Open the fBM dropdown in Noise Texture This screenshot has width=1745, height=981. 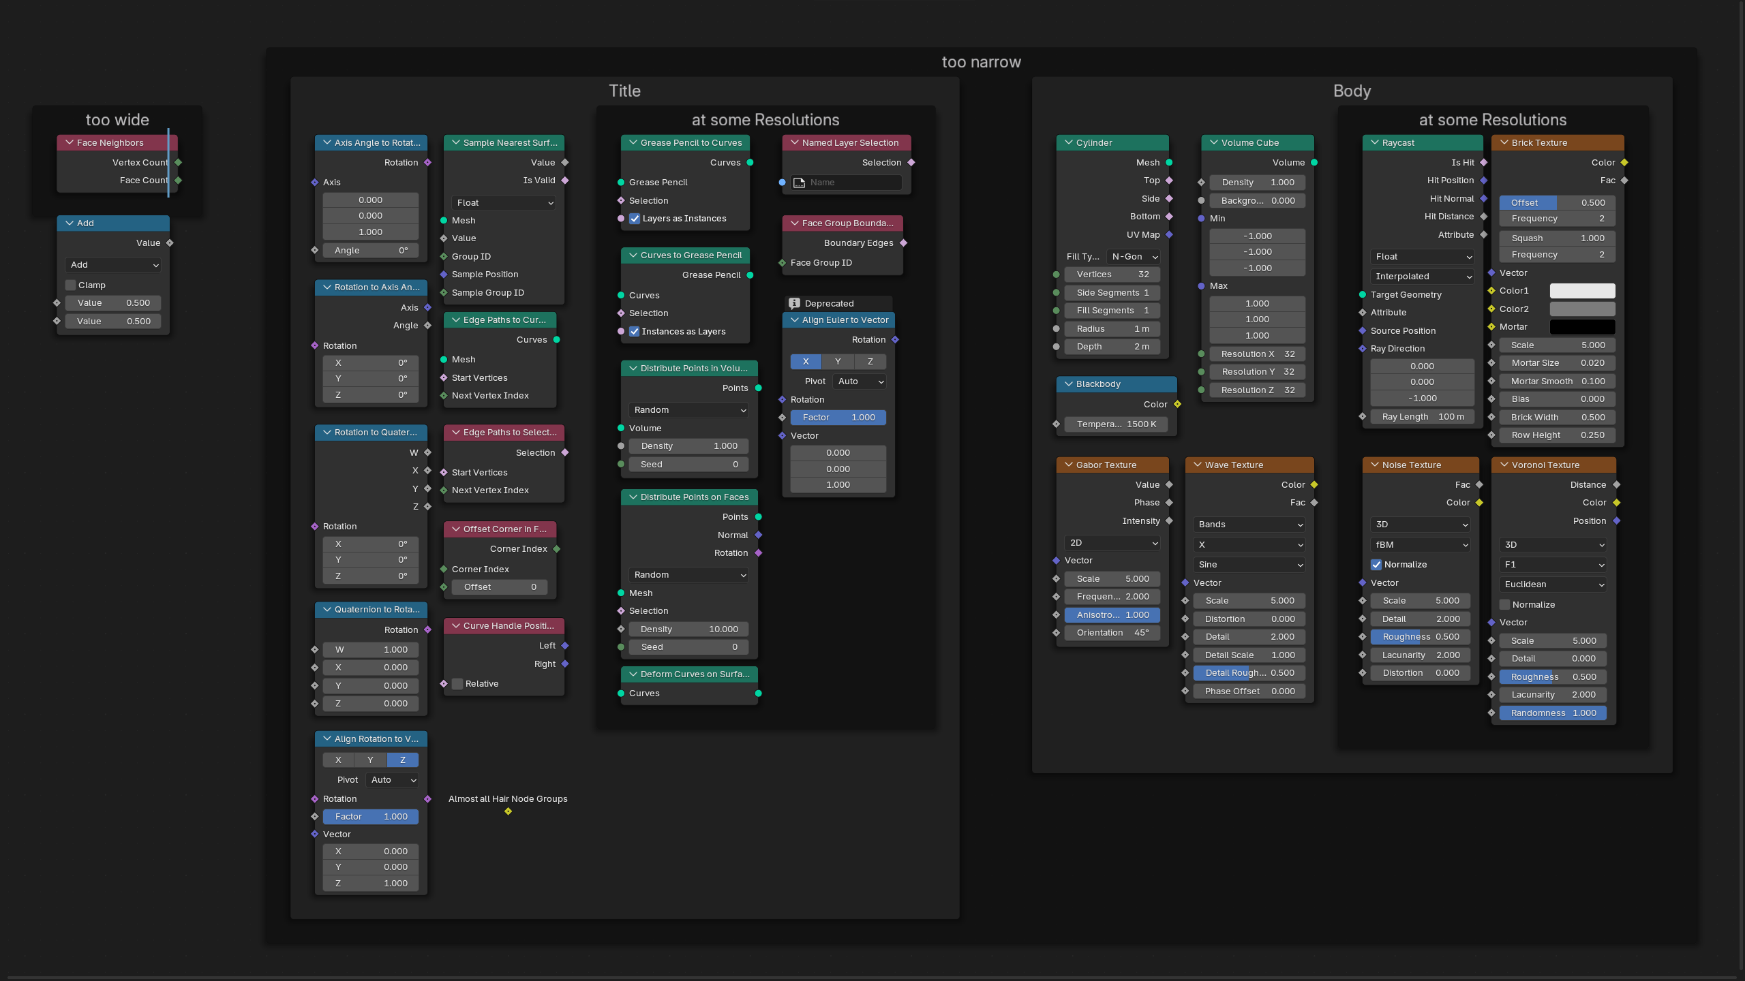pyautogui.click(x=1421, y=545)
